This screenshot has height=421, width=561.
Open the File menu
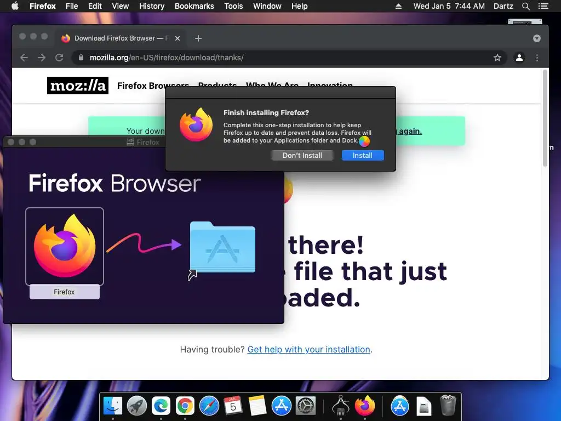[x=72, y=6]
